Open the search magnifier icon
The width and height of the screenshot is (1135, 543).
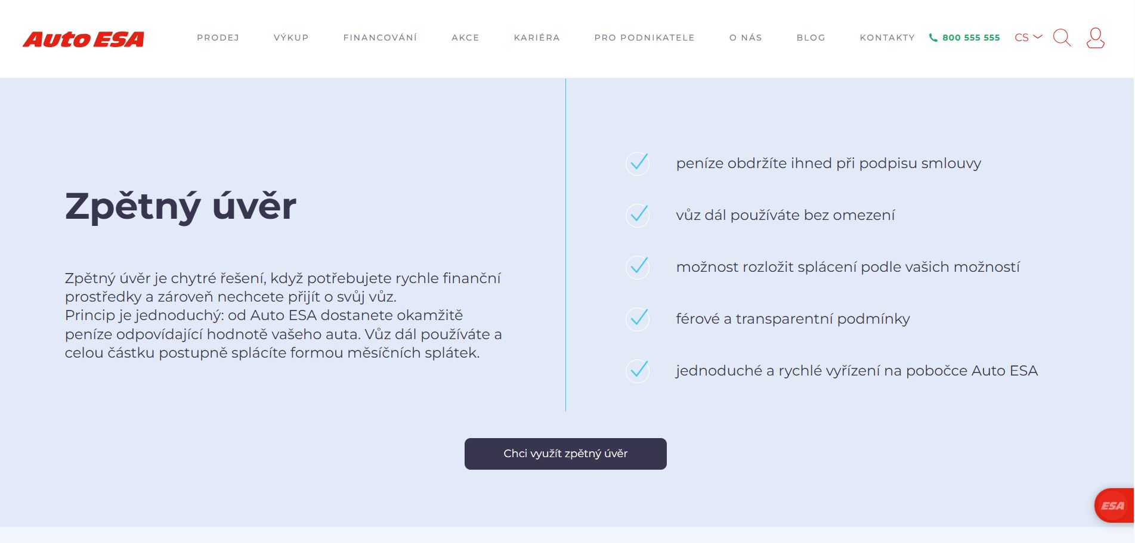[1062, 38]
